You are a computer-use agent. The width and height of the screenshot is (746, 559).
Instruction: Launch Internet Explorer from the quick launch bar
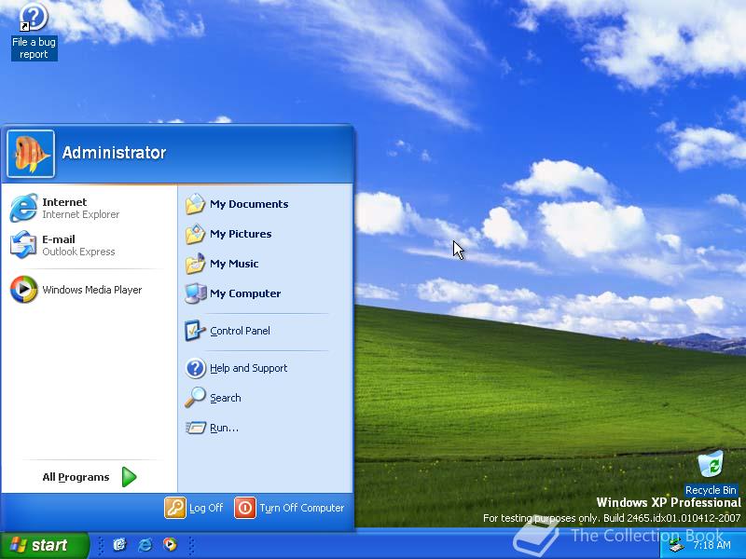pos(145,544)
